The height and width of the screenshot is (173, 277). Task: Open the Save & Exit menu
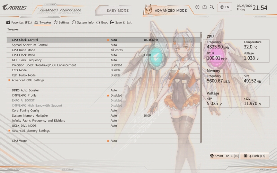(x=121, y=22)
